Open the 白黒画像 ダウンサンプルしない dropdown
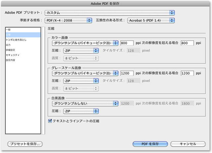Image resolution: width=212 pixels, height=153 pixels. pos(85,103)
